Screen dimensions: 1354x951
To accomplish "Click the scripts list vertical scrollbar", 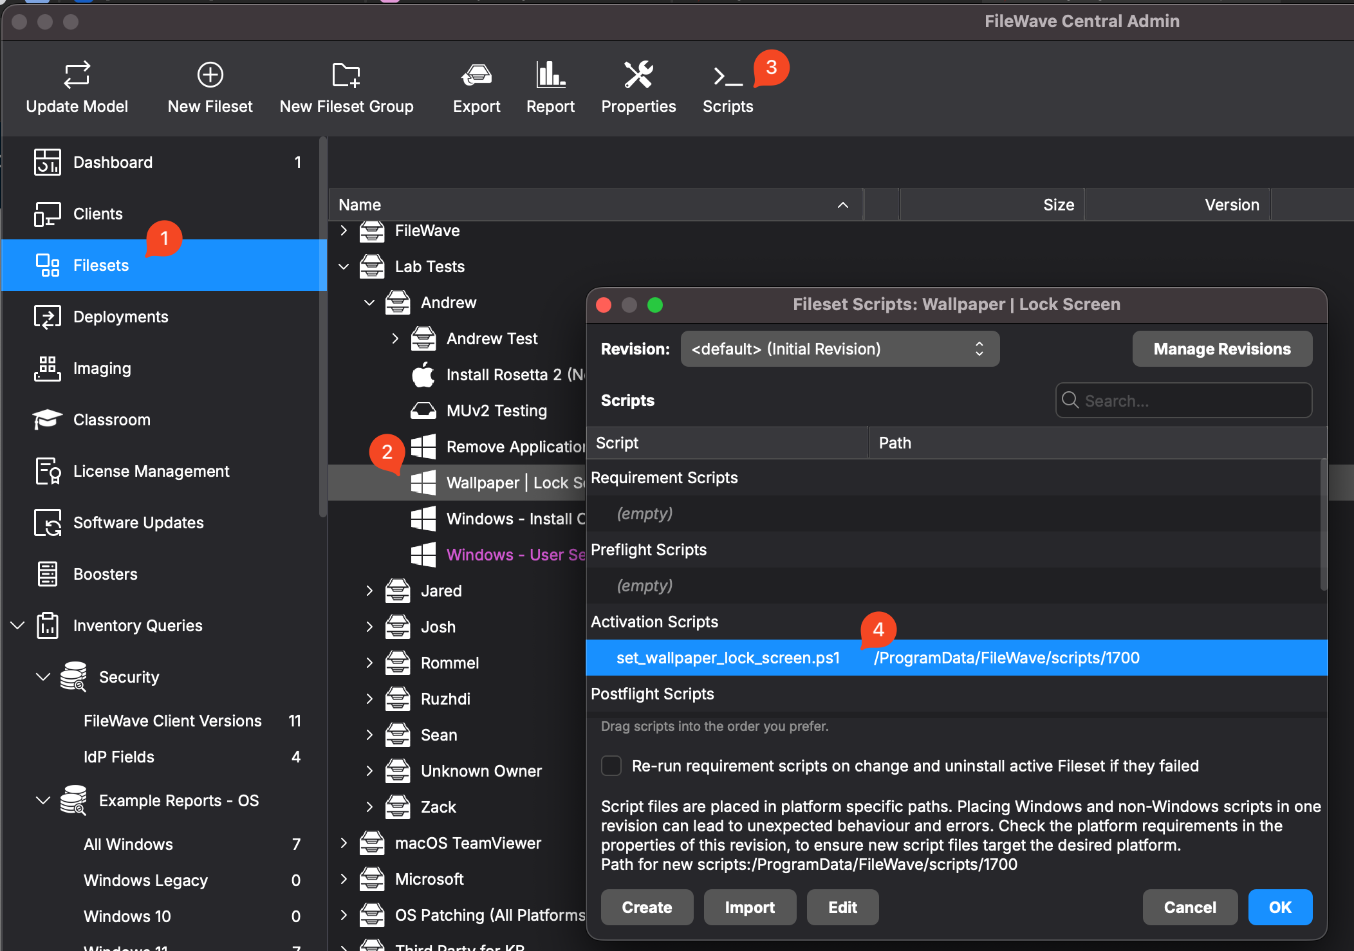I will (x=1323, y=524).
